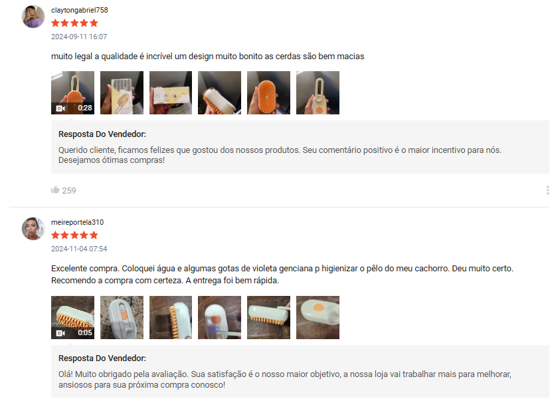Open orange bristle close-up photo in first review
This screenshot has width=550, height=399.
coord(268,92)
